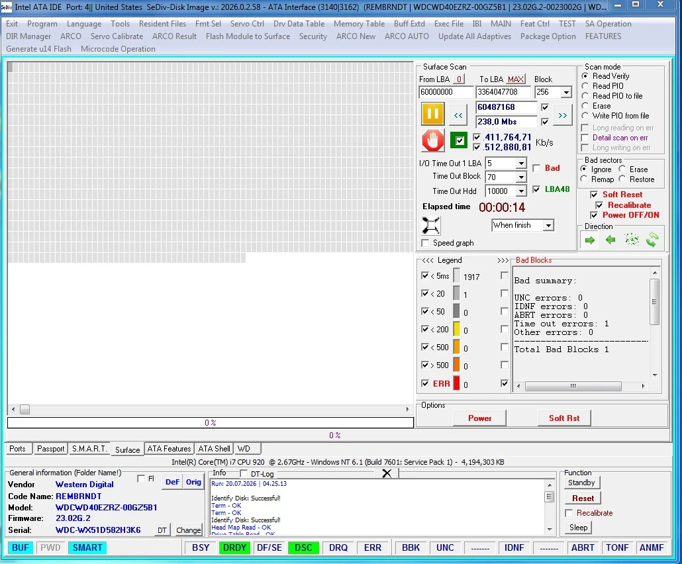Open the Microcode Operation menu
The image size is (682, 564).
click(118, 49)
